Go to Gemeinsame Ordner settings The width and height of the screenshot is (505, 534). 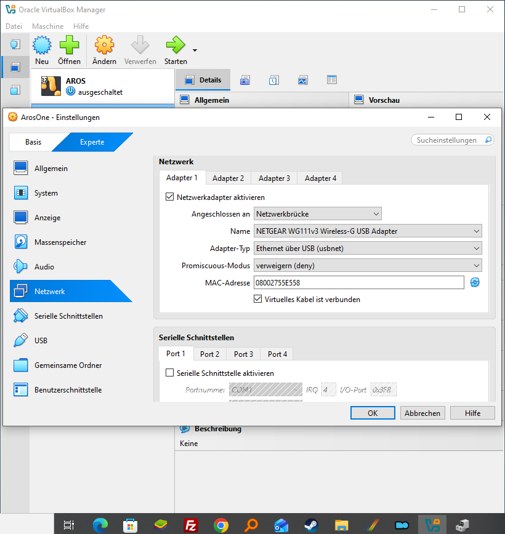(x=68, y=365)
